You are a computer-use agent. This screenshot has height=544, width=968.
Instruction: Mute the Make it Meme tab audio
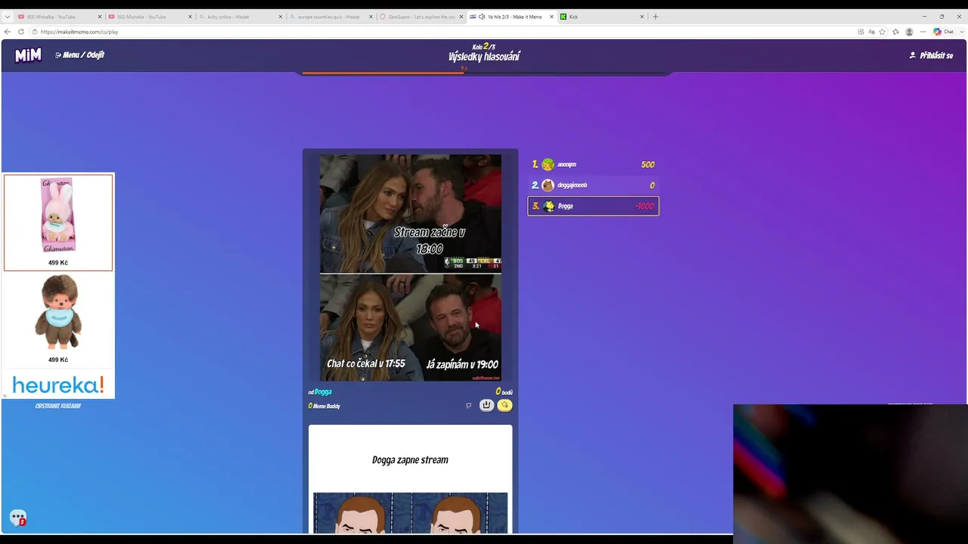point(482,17)
